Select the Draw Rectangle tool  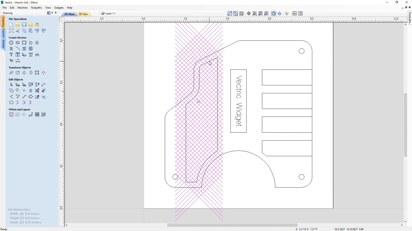[x=24, y=43]
